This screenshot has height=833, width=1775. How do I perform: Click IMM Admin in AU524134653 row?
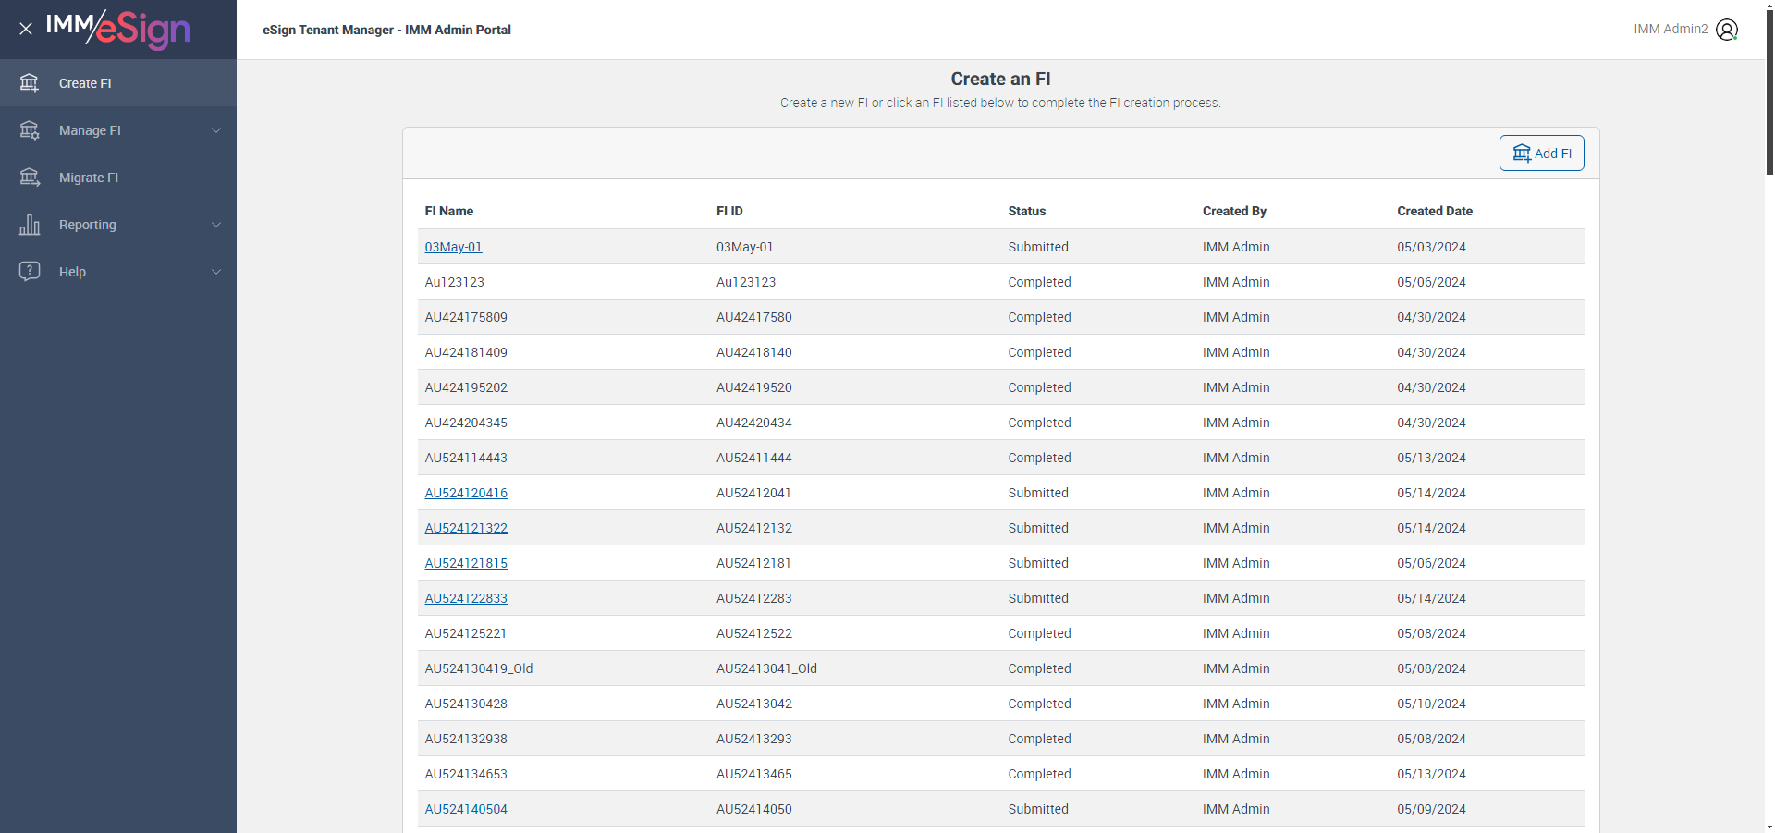pyautogui.click(x=1236, y=774)
